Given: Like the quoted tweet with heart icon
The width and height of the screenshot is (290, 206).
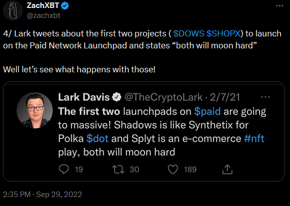Looking at the screenshot, I should click(173, 170).
